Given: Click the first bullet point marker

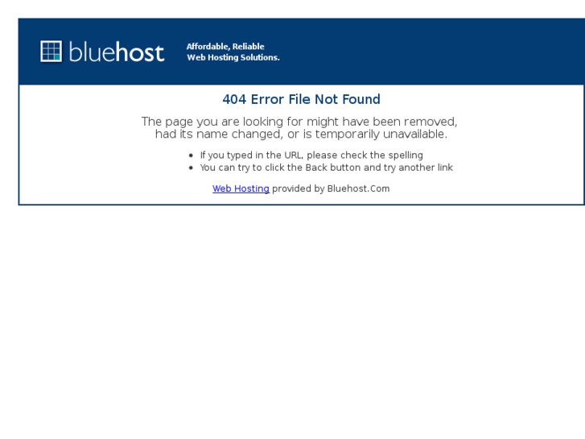Looking at the screenshot, I should [x=191, y=155].
